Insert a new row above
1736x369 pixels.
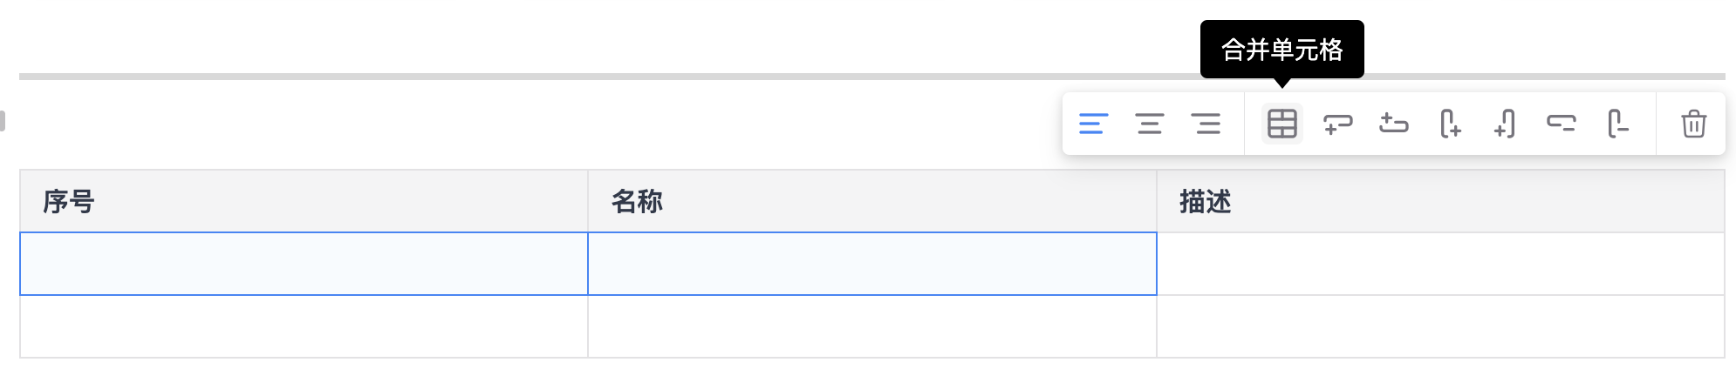click(1394, 124)
